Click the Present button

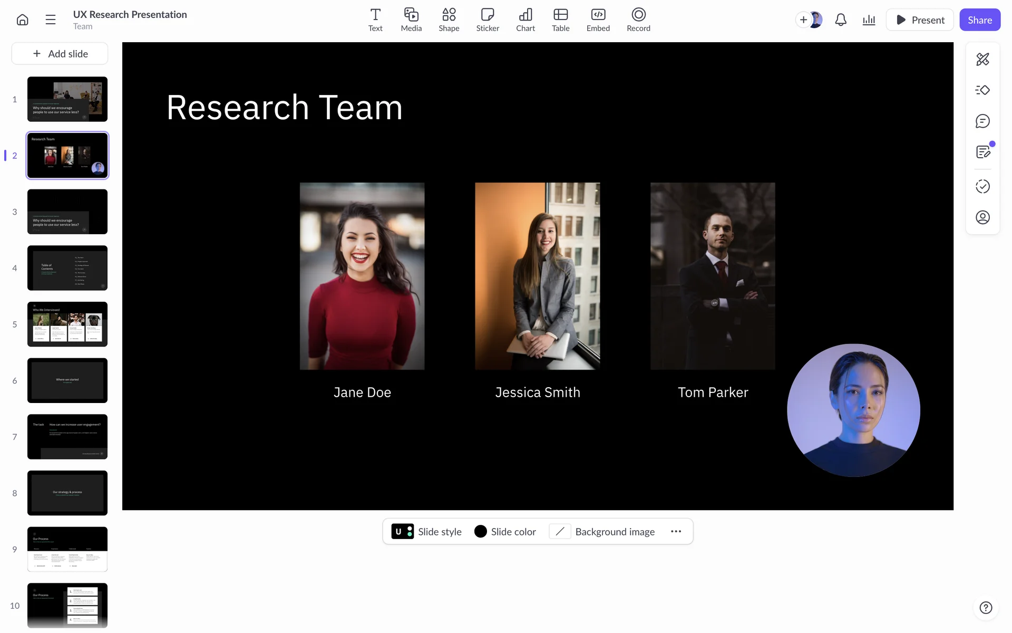pyautogui.click(x=920, y=20)
